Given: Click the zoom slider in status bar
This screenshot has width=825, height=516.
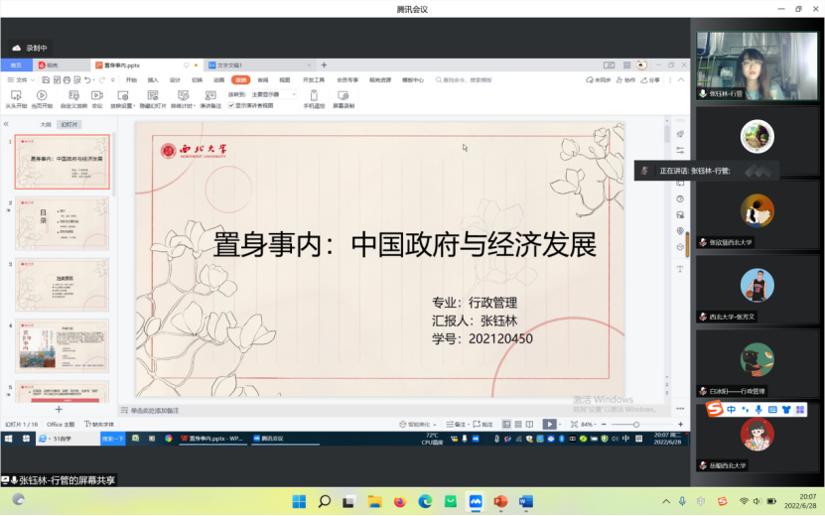Looking at the screenshot, I should point(637,424).
